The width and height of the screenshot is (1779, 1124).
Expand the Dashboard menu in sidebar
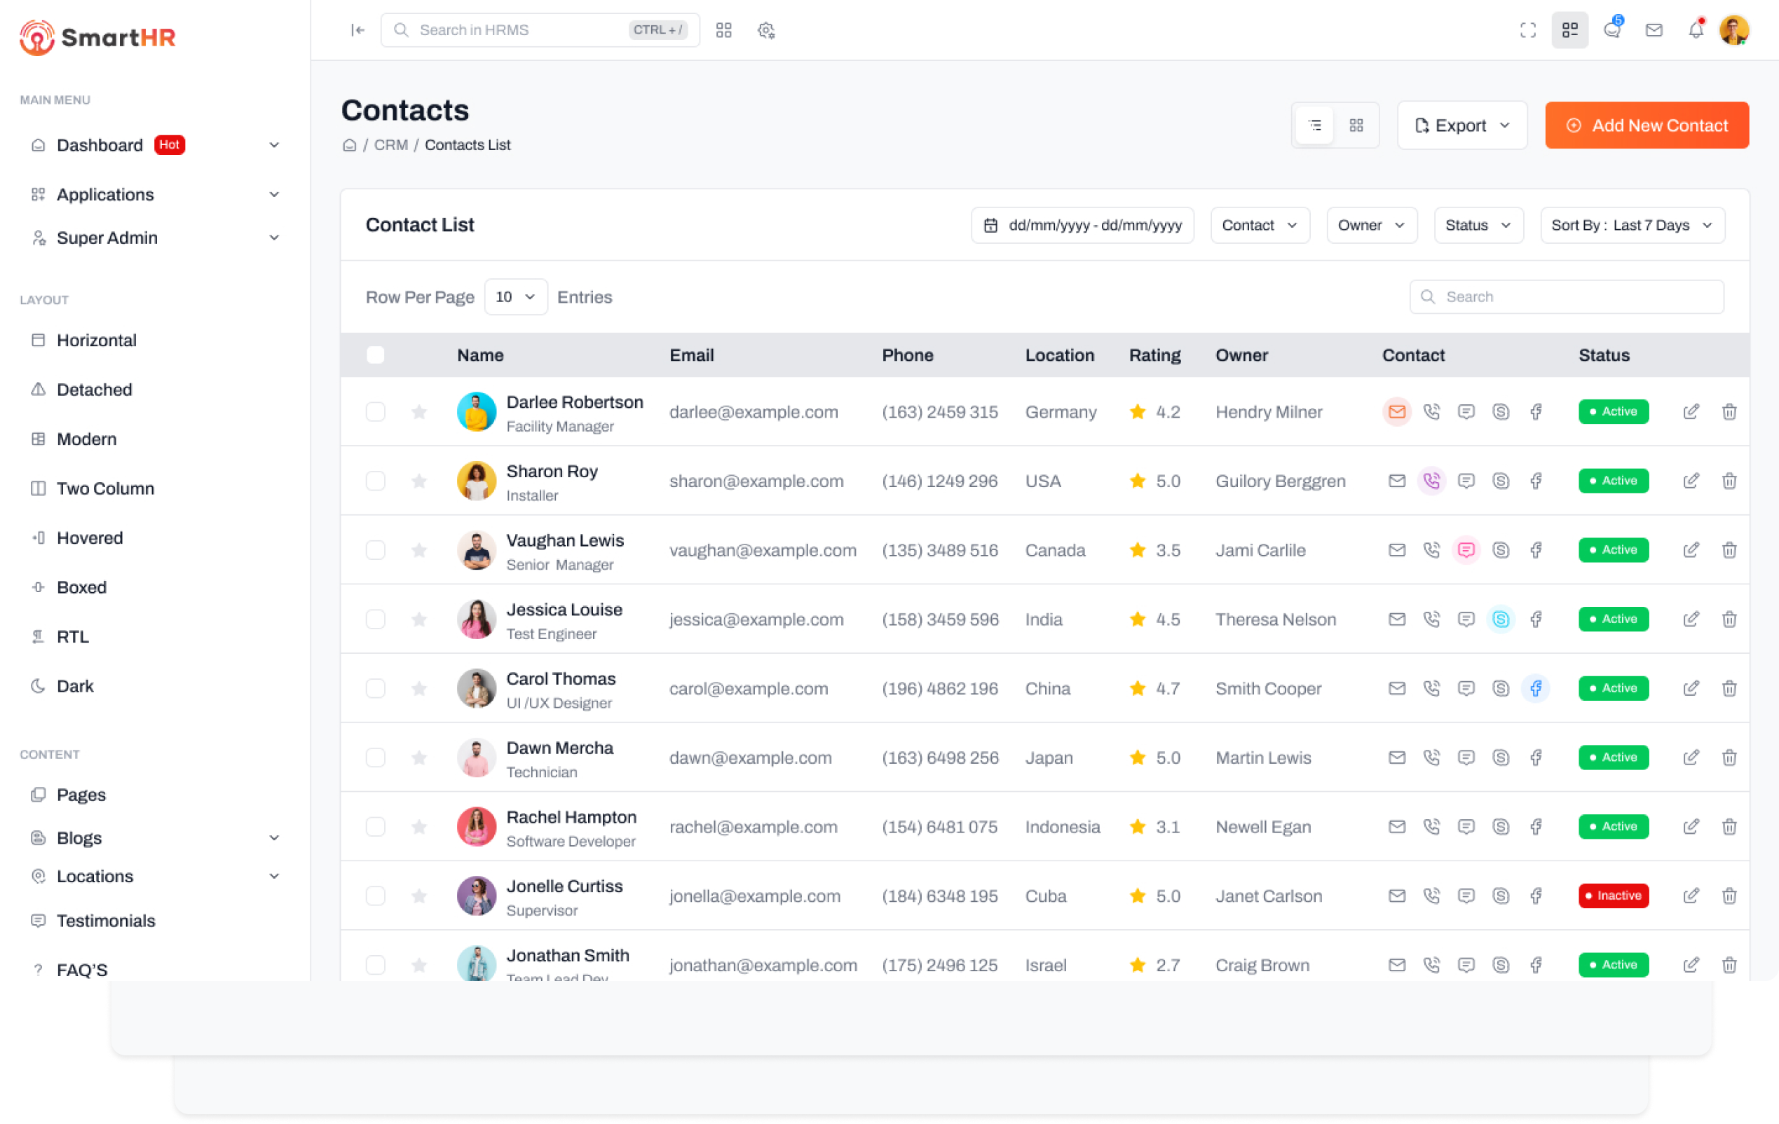(x=155, y=146)
